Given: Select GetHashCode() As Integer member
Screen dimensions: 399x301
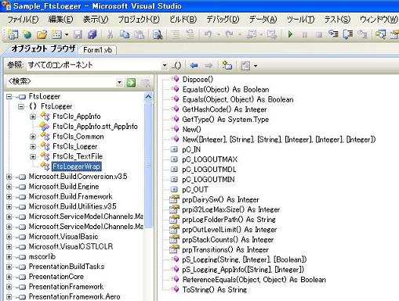Looking at the screenshot, I should 224,109.
